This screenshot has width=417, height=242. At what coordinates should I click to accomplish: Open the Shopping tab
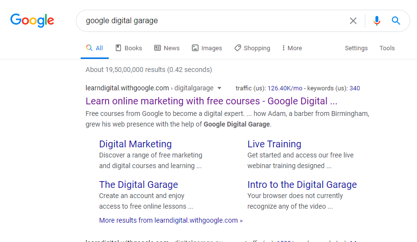252,48
